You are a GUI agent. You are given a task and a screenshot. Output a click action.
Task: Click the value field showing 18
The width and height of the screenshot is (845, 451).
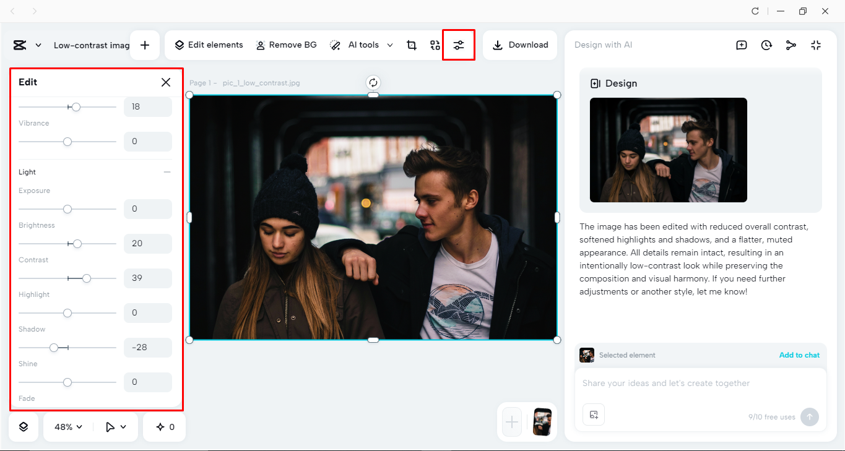click(x=148, y=107)
